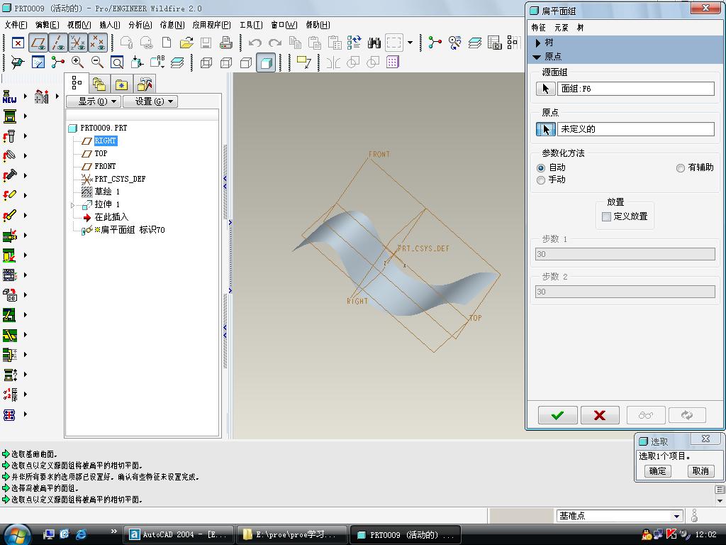The height and width of the screenshot is (545, 726).
Task: Select the 有辅助 radio button
Action: (x=680, y=167)
